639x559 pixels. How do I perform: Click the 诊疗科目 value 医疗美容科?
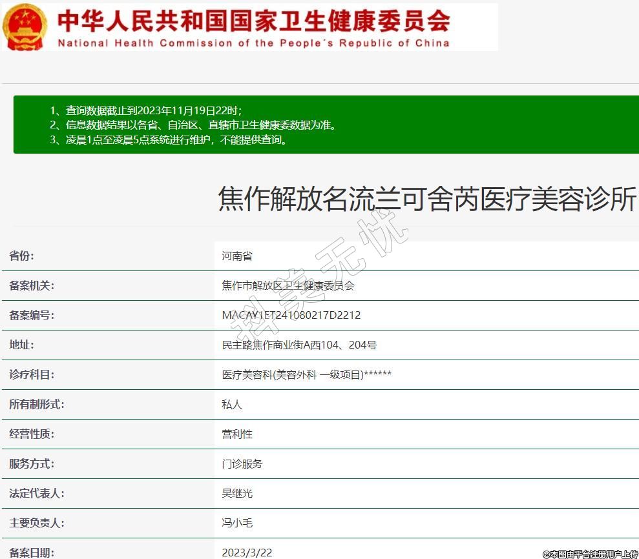[x=306, y=374]
